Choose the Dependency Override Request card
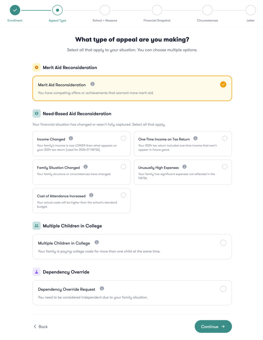The width and height of the screenshot is (263, 340). (x=132, y=293)
